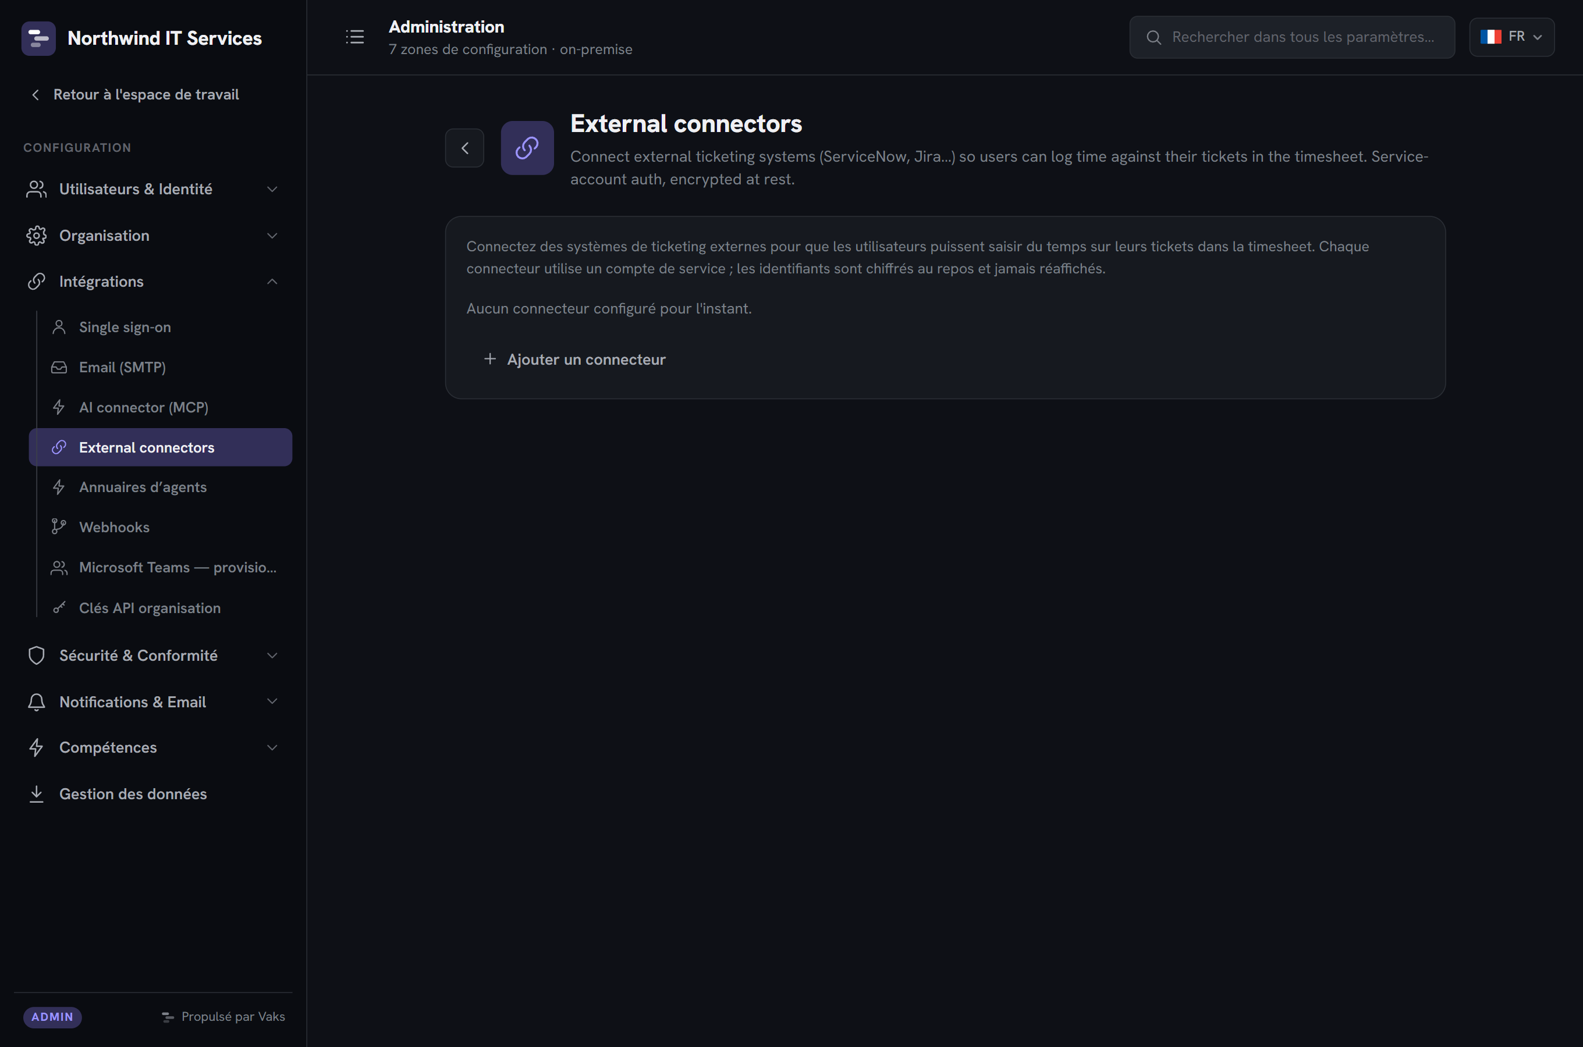Click the Northwind IT Services title
The image size is (1583, 1047).
coord(164,38)
